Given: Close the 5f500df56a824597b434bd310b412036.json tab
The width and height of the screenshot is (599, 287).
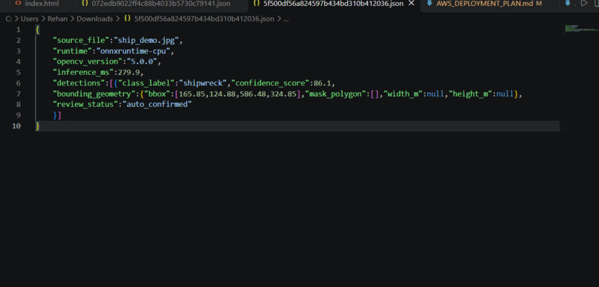Looking at the screenshot, I should pyautogui.click(x=412, y=4).
